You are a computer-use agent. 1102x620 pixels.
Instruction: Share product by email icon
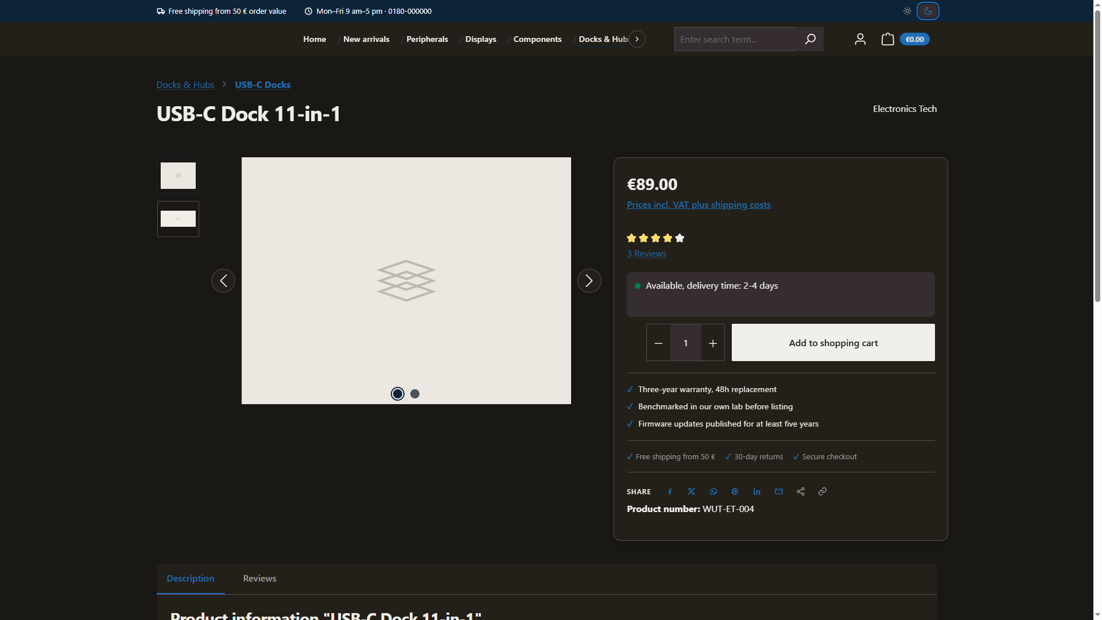779,492
